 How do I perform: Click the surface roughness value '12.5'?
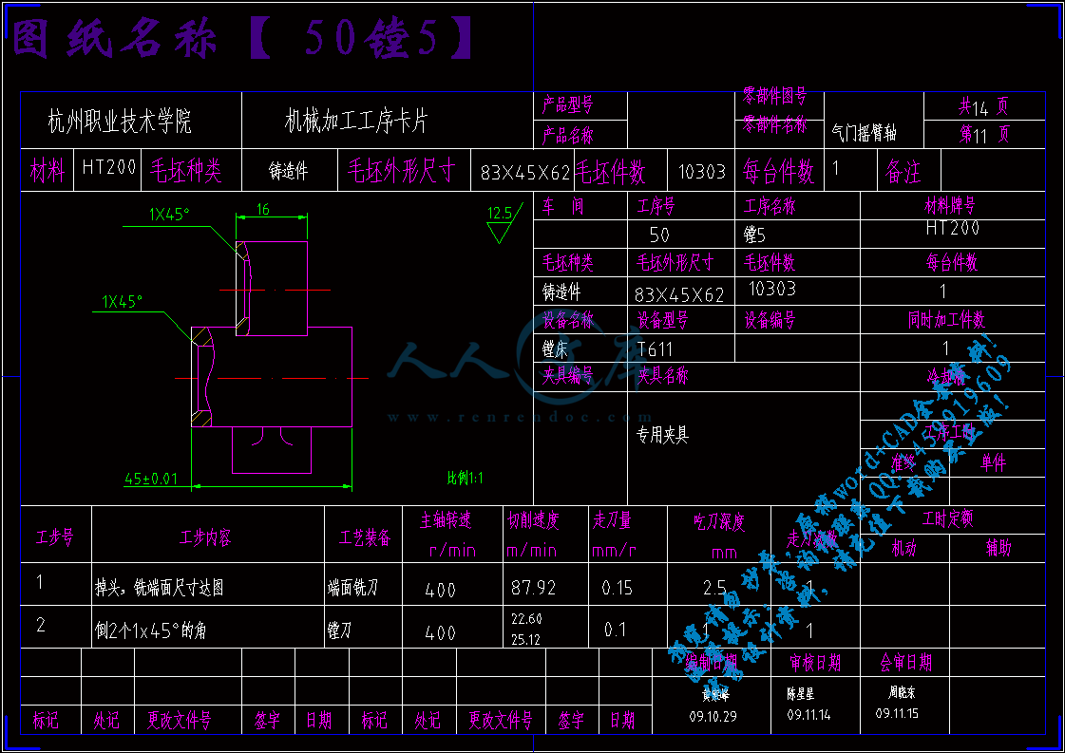tap(499, 214)
